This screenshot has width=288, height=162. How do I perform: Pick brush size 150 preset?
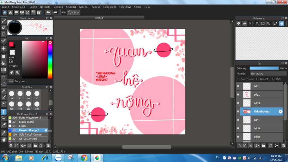[20, 105]
